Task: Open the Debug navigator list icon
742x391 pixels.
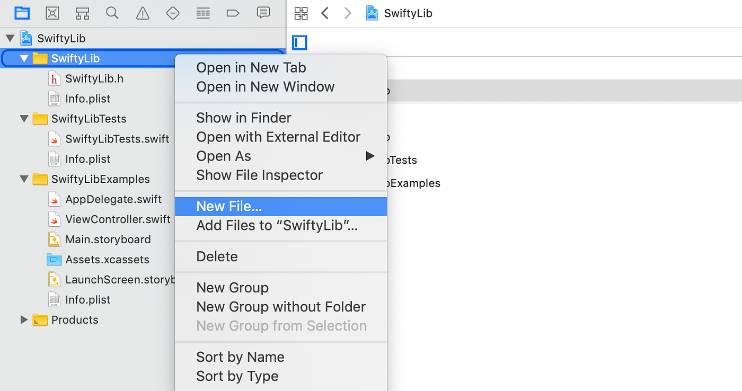Action: (203, 13)
